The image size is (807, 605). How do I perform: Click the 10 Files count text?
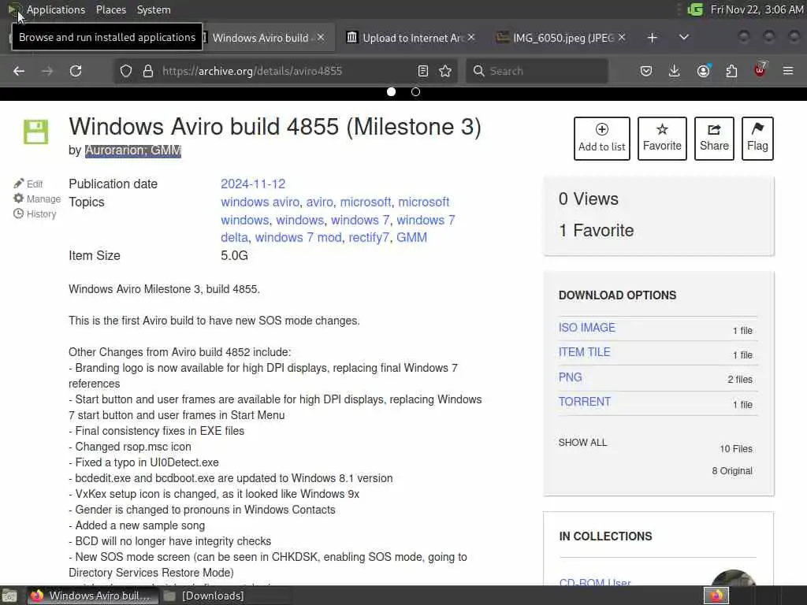click(x=736, y=448)
